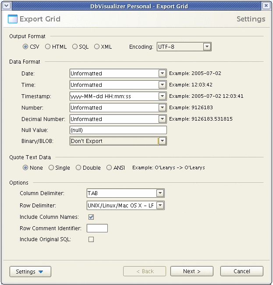Expand the Binary/BLOB dropdown
The image size is (273, 285).
point(162,141)
